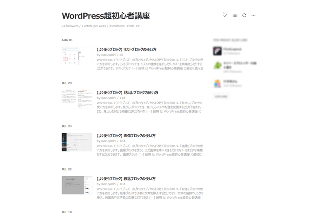Click the thumbnail of the 見出しブロック article
Screen dimensions: 319x213
pyautogui.click(x=77, y=99)
